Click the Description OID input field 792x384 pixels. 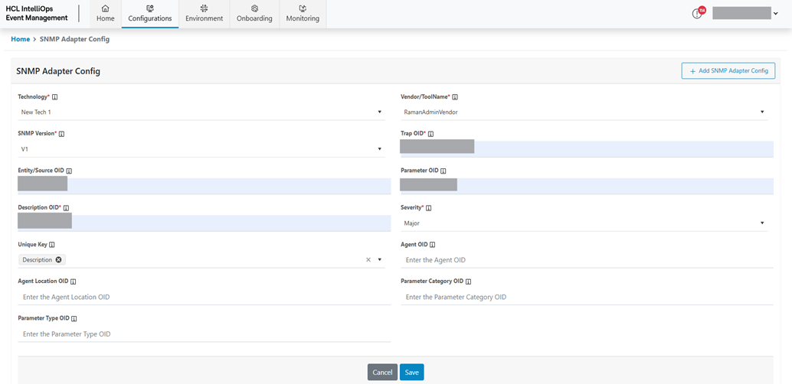tap(204, 223)
